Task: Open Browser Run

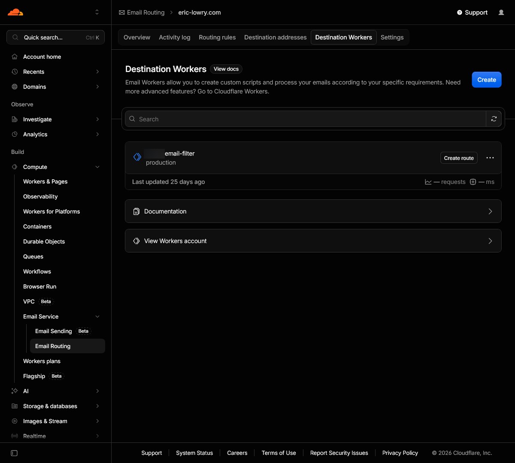Action: [x=39, y=286]
